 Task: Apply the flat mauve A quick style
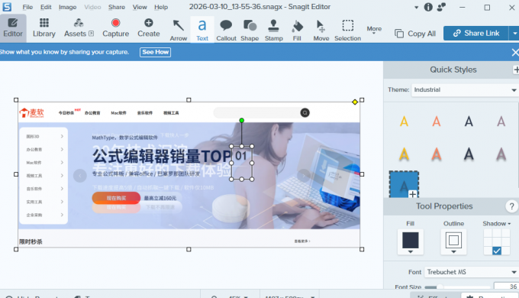click(501, 121)
